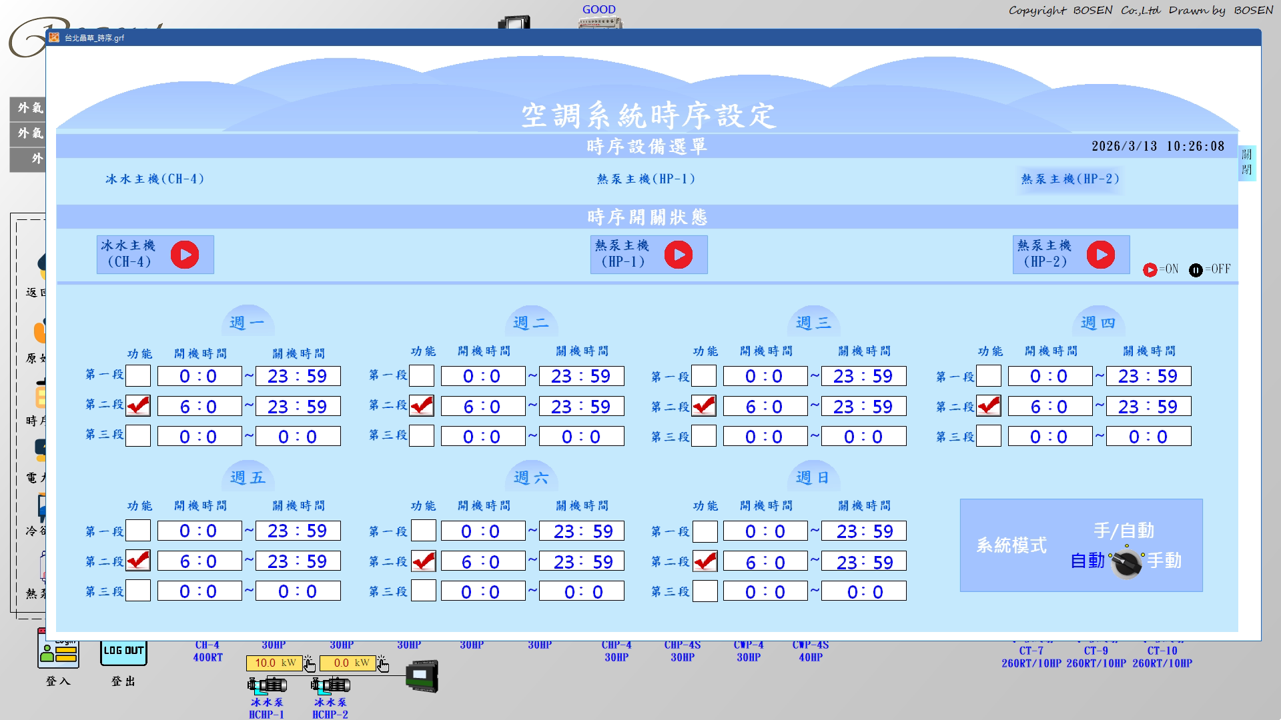
Task: Click Saturday first period off time field
Action: point(582,531)
